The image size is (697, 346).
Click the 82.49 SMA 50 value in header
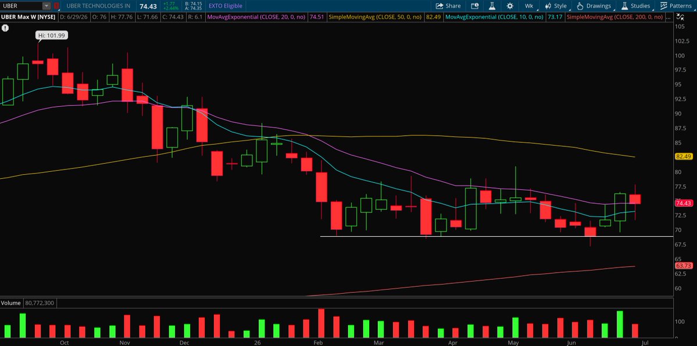433,17
